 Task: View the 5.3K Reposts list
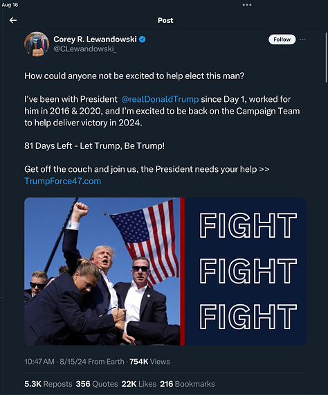[48, 384]
